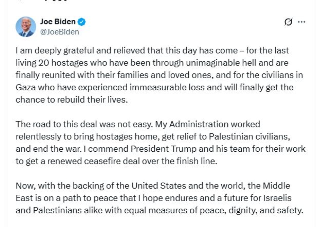The width and height of the screenshot is (327, 227).
Task: Open the three-dot More options menu
Action: click(x=302, y=22)
